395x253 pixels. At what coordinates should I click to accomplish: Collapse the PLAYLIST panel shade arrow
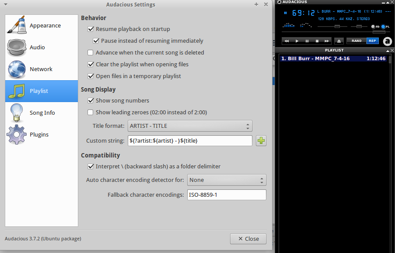[387, 50]
